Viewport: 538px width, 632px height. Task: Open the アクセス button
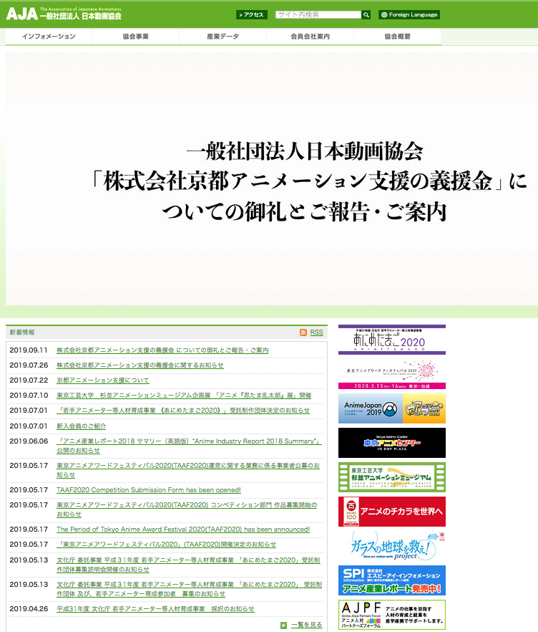[252, 15]
